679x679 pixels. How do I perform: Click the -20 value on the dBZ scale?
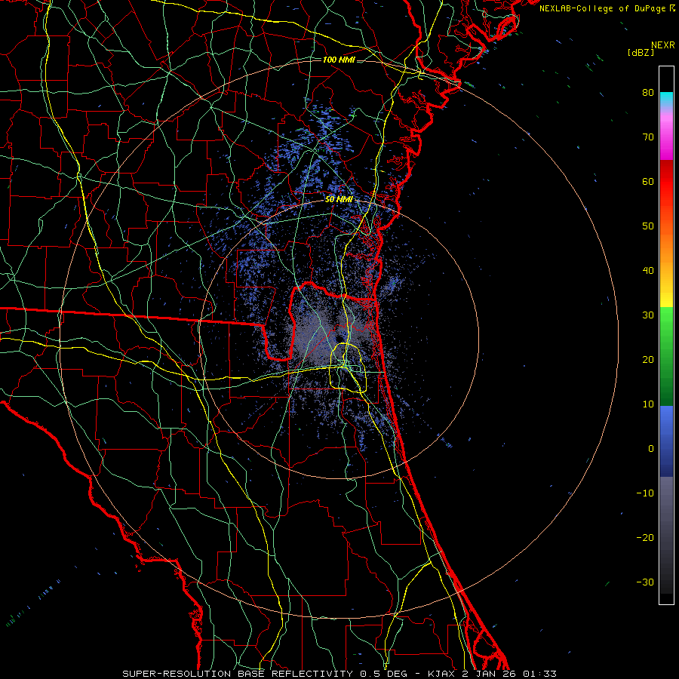pos(645,537)
